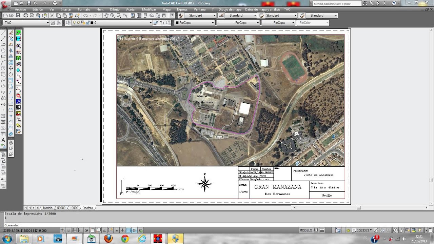Select the Ellipse draw tool
Viewport: 434px width, 244px height.
tap(3, 86)
